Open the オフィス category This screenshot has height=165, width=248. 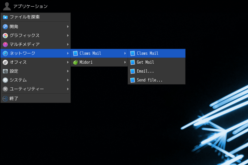coord(36,62)
